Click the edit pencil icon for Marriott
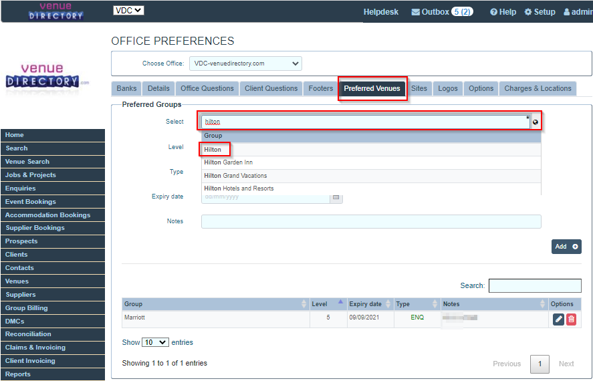This screenshot has width=593, height=387. 558,319
